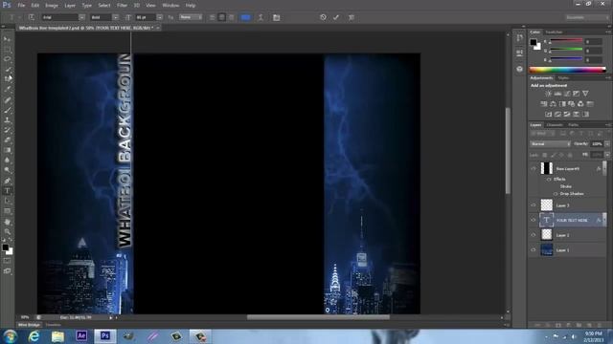Select the History Brush tool
Screen dimensions: 613x344
(7, 130)
